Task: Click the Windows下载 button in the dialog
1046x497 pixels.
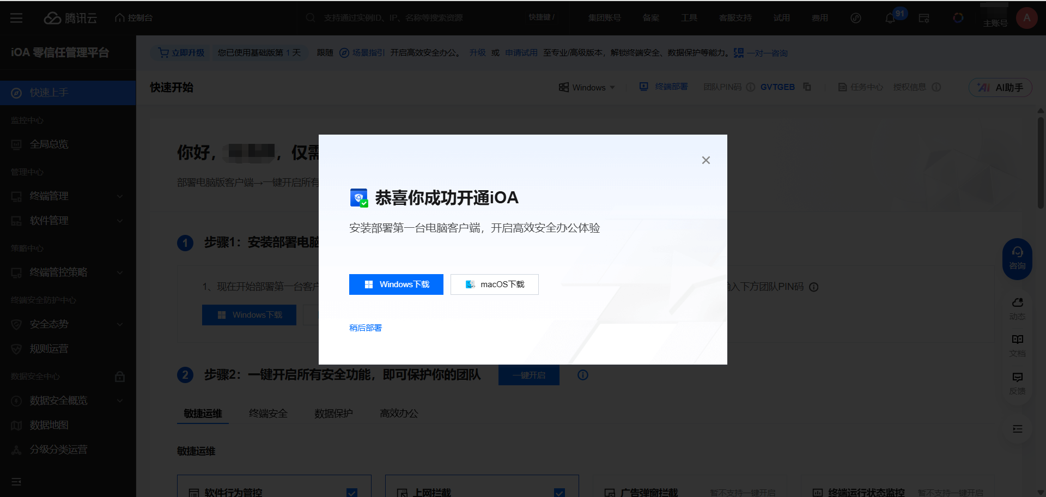Action: (x=396, y=284)
